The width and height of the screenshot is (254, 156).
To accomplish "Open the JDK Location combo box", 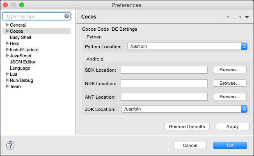I will tap(184, 109).
